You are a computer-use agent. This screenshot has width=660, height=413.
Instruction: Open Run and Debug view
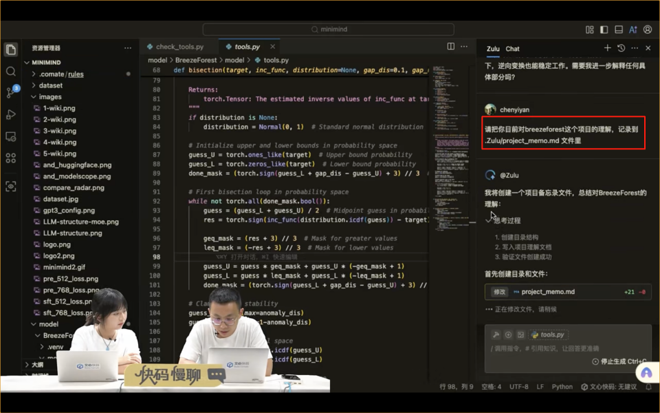tap(11, 115)
